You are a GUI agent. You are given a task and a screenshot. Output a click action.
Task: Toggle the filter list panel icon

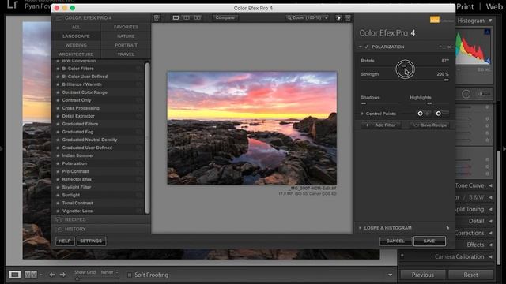tap(157, 17)
